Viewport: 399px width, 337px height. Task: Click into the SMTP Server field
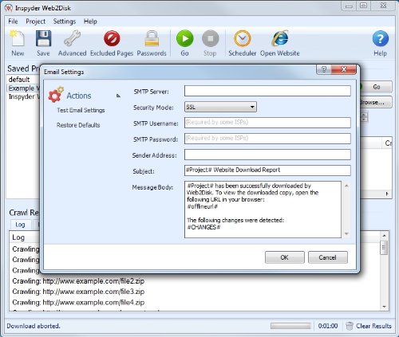click(267, 91)
